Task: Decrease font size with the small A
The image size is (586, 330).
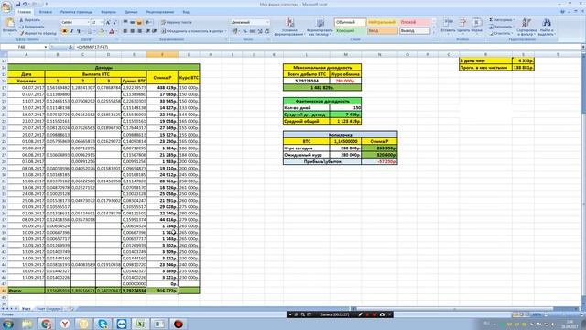Action: tap(114, 22)
